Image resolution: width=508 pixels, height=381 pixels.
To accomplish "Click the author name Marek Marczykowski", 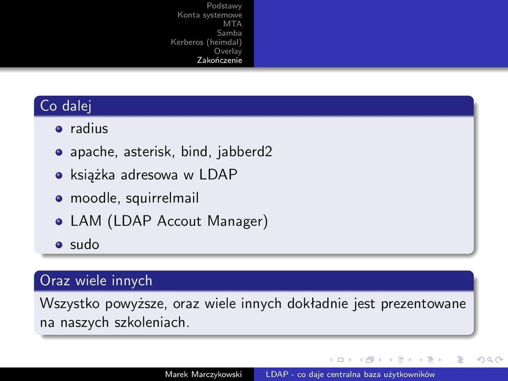I will (203, 374).
